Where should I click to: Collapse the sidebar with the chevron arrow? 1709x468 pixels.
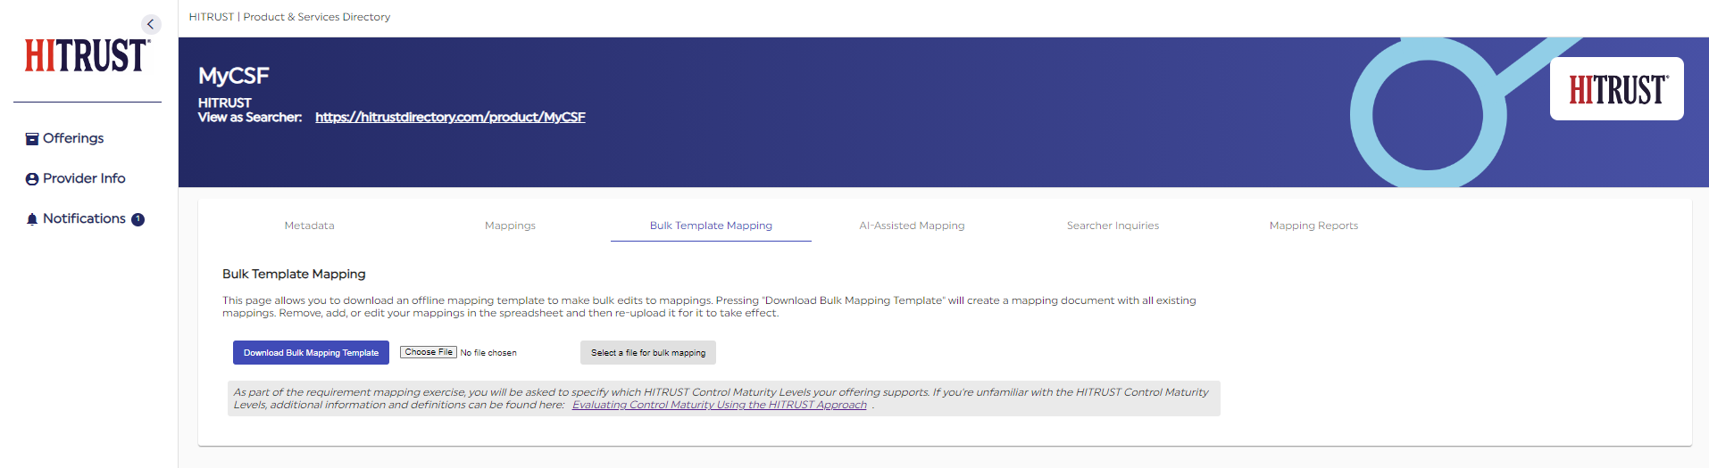pyautogui.click(x=151, y=24)
